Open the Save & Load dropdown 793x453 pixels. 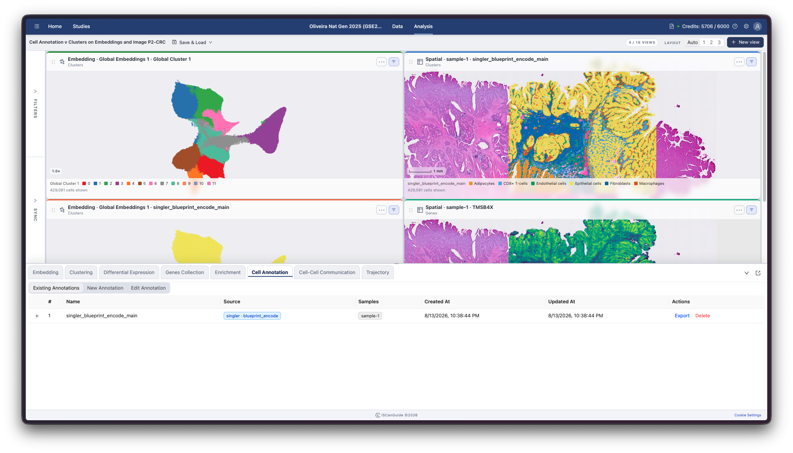[x=192, y=42]
